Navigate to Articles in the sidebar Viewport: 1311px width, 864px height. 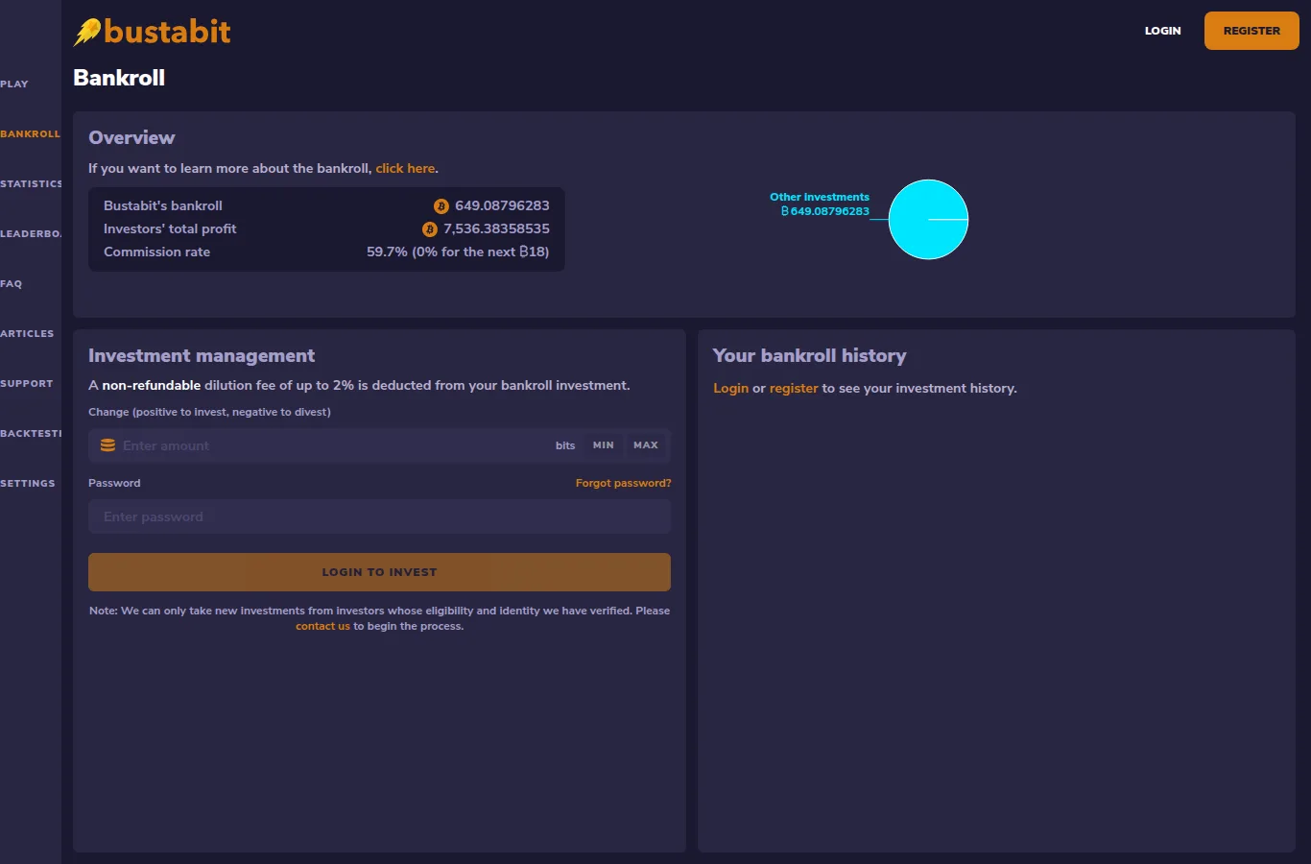(x=27, y=334)
